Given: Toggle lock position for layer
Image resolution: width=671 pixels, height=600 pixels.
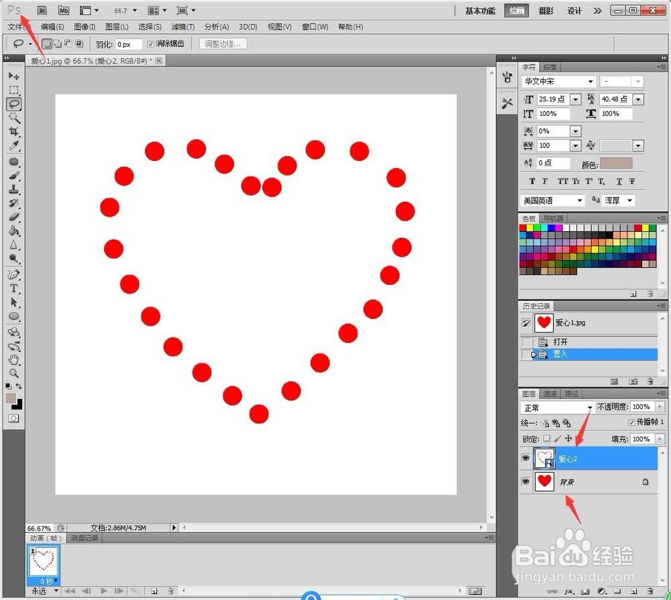Looking at the screenshot, I should pyautogui.click(x=568, y=438).
